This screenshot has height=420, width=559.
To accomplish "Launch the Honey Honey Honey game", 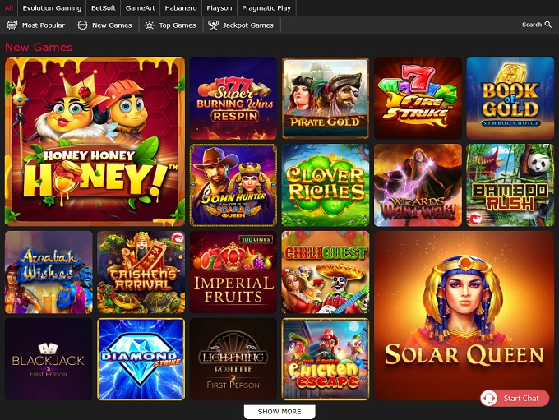I will [x=95, y=141].
